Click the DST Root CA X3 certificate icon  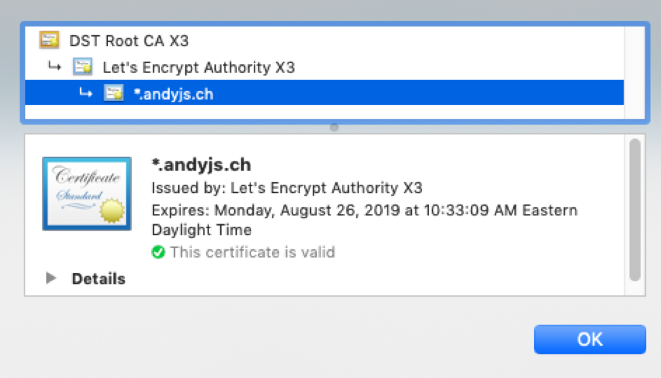click(x=49, y=41)
